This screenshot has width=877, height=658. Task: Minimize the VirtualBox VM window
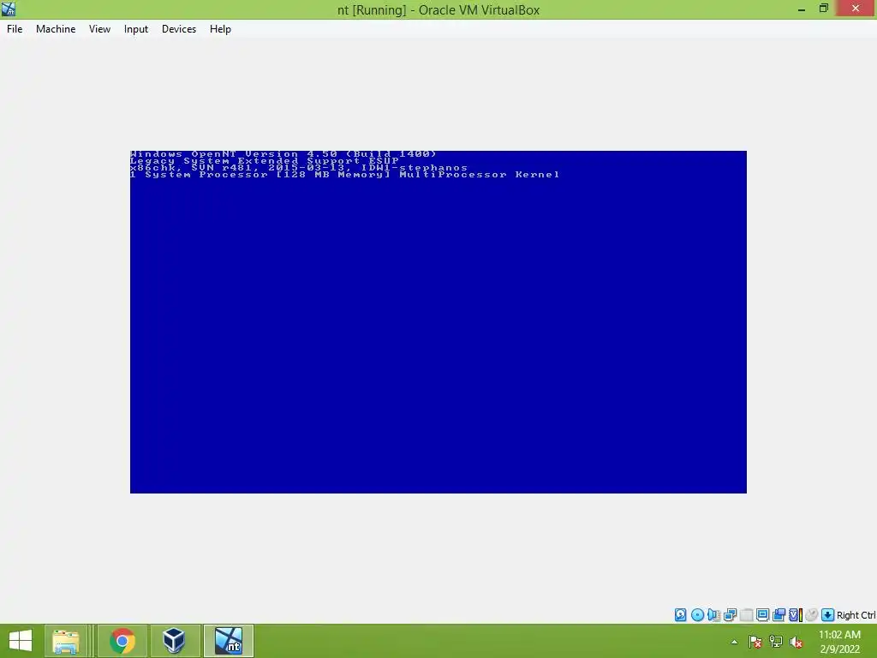[x=801, y=9]
